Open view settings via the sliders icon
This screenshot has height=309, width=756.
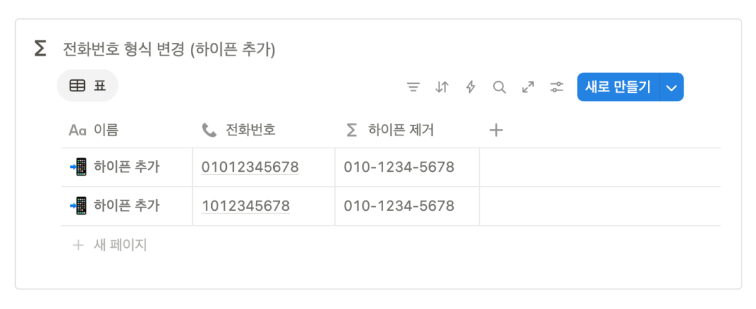557,87
